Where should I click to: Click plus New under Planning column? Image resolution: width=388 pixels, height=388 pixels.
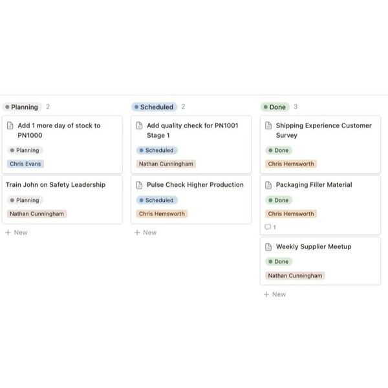tap(16, 232)
